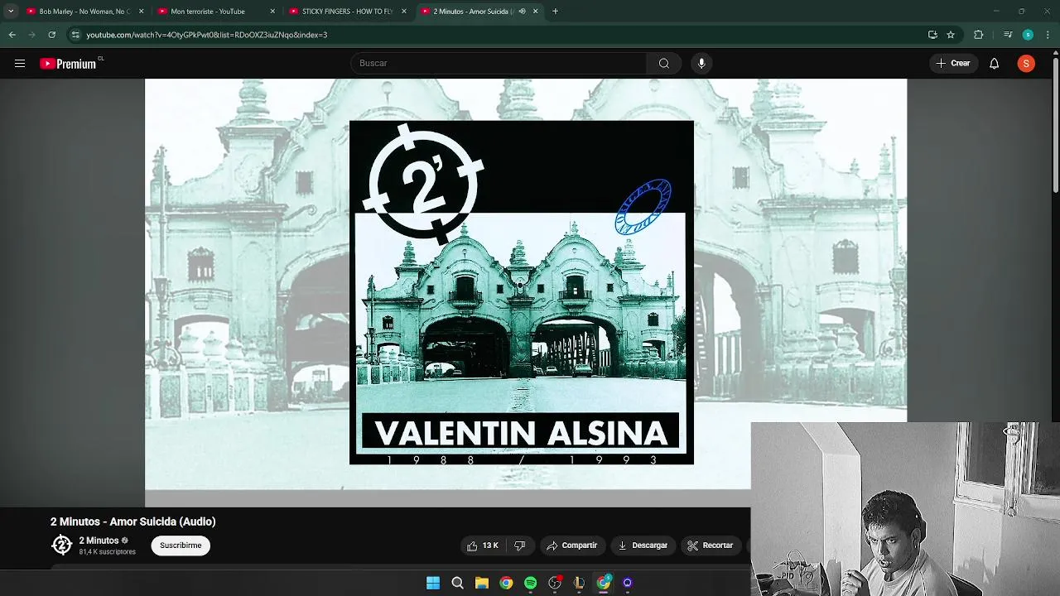Open a new browser tab
1060x596 pixels.
pos(555,12)
